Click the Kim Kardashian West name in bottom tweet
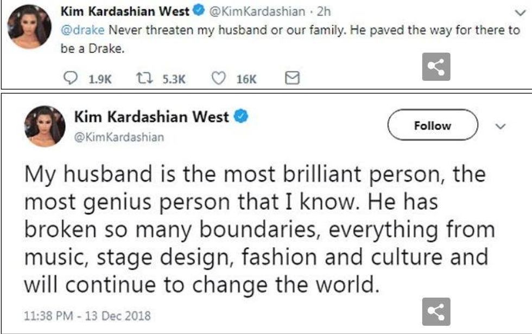 151,117
